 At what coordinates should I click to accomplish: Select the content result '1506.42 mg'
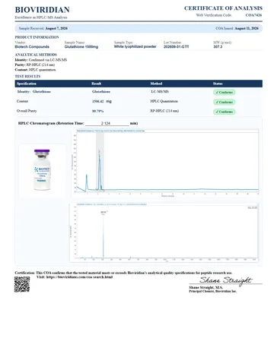(x=102, y=101)
